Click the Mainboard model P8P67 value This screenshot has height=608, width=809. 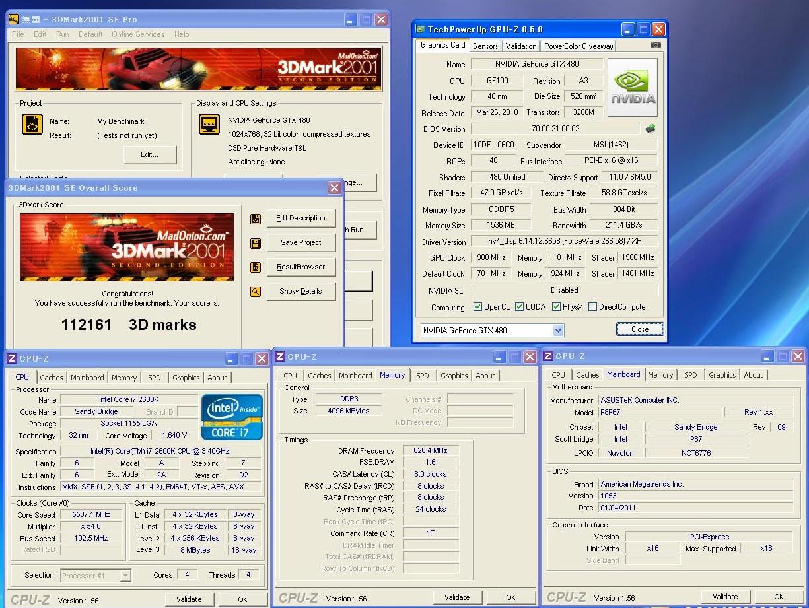tap(659, 412)
